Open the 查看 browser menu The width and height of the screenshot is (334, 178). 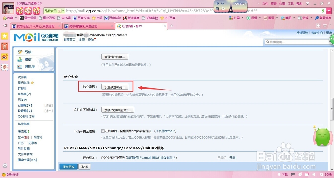pos(273,4)
